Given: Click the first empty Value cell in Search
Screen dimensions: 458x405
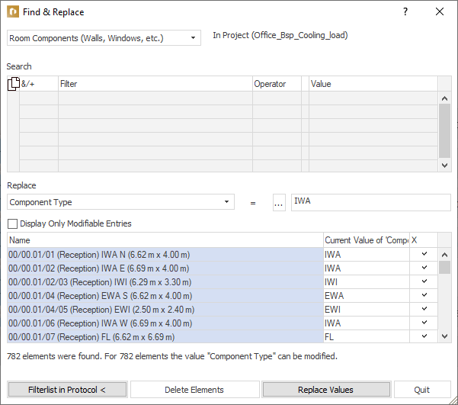Looking at the screenshot, I should 373,98.
